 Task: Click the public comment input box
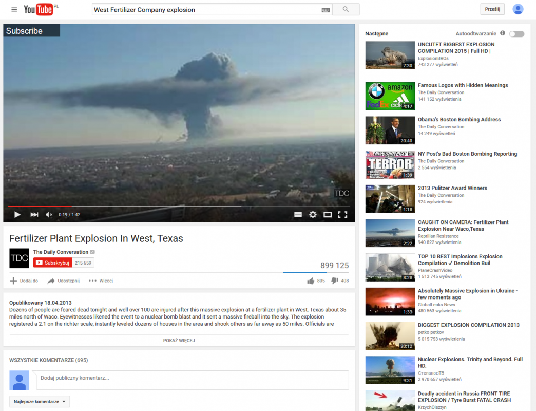tap(193, 380)
